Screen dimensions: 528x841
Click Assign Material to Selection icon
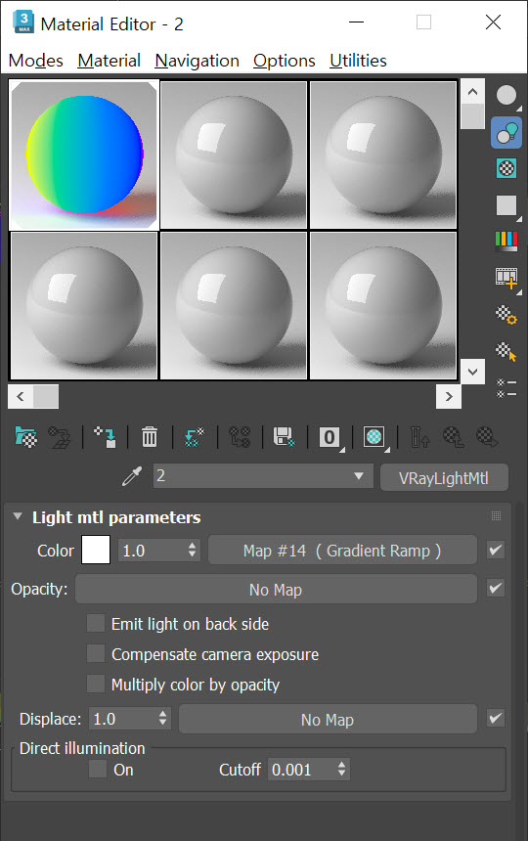105,437
